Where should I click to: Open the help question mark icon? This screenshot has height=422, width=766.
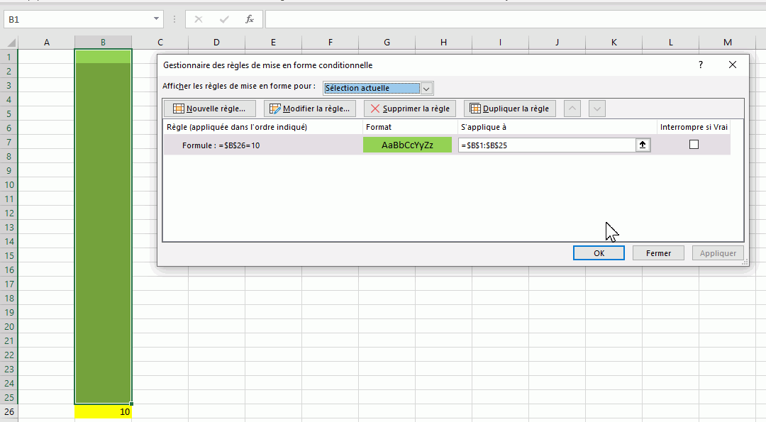701,65
